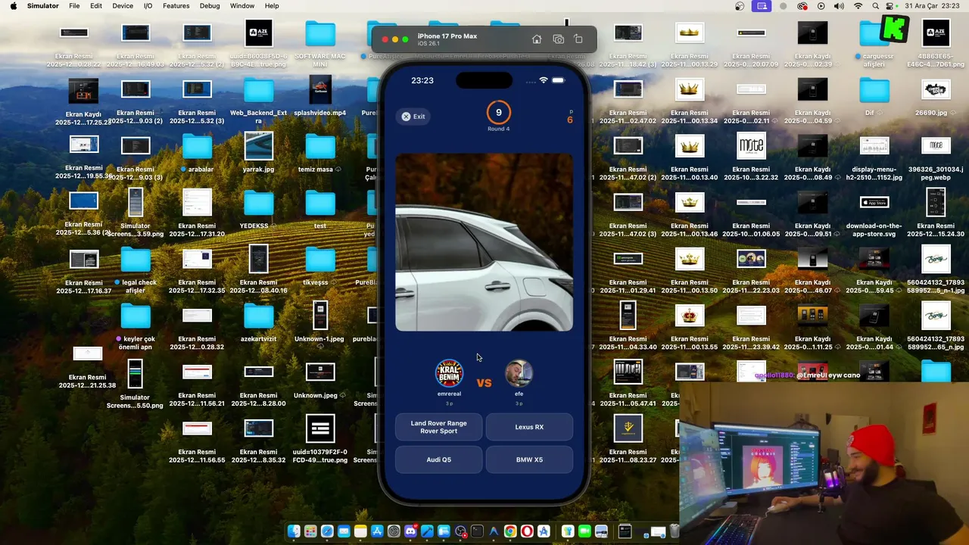Screen dimensions: 969x545
Task: Tap the emrereal player avatar
Action: [x=449, y=373]
